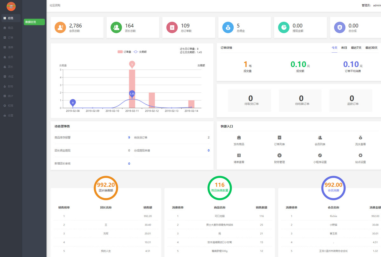Click the 发布商品 shopping bag icon
The width and height of the screenshot is (381, 257).
(239, 138)
